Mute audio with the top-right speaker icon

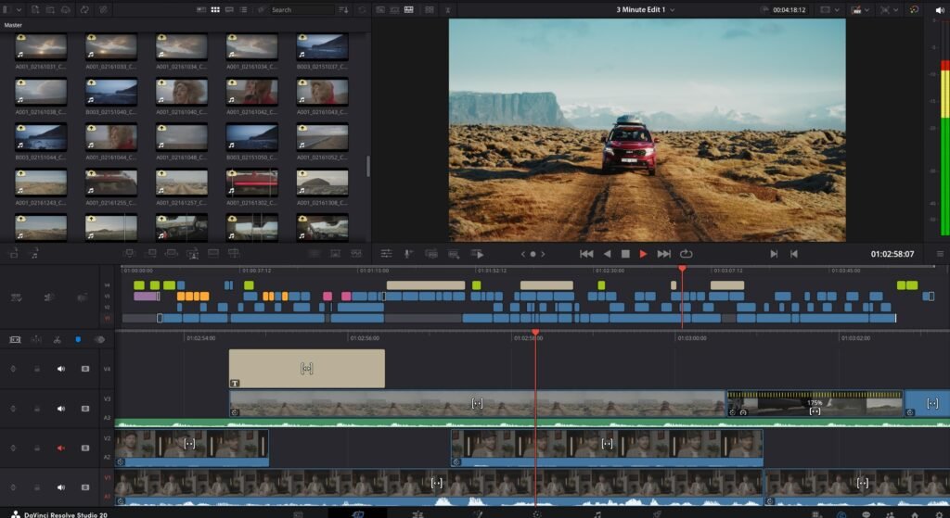coord(939,9)
